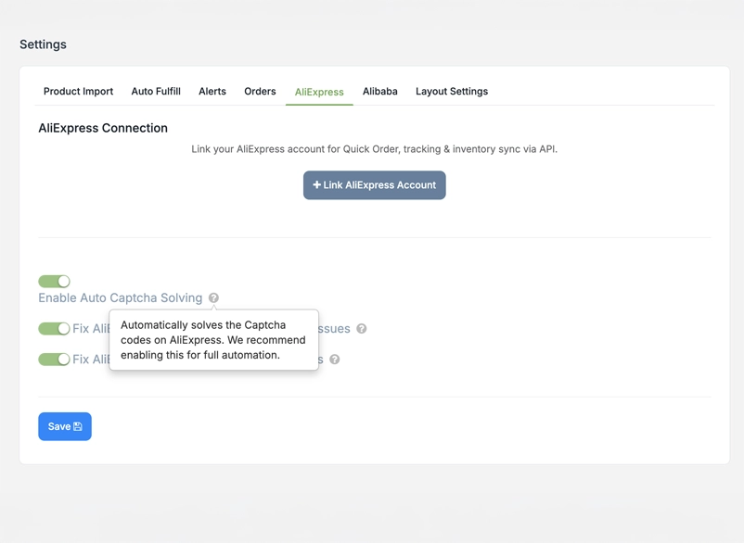Click the AliExpress Connection heading
The width and height of the screenshot is (744, 543).
103,128
